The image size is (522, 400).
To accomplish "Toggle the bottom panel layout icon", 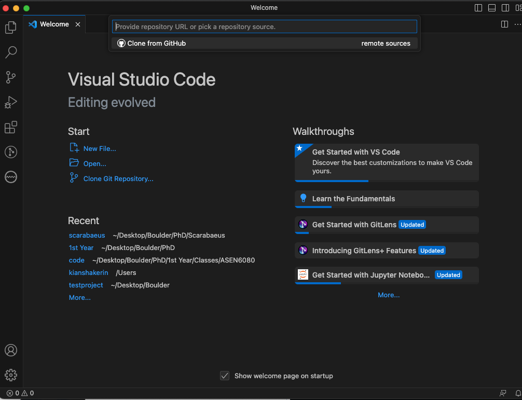I will [492, 8].
